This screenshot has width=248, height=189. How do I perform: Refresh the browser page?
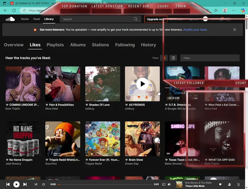coord(14,10)
